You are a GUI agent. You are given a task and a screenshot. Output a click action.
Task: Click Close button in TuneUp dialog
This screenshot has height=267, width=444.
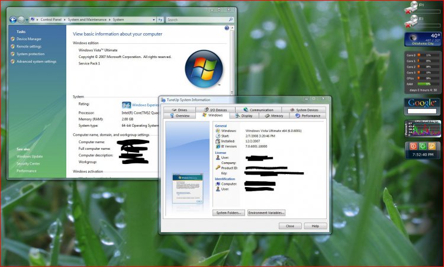coord(290,226)
